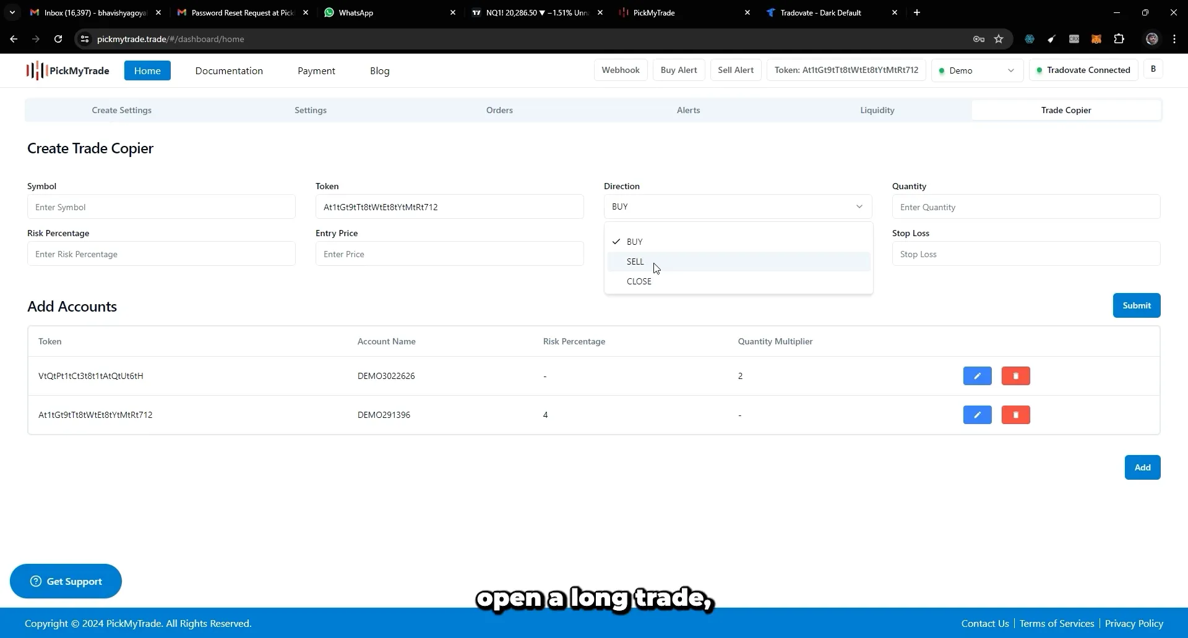Submit the trade copier form
This screenshot has width=1188, height=638.
point(1137,305)
